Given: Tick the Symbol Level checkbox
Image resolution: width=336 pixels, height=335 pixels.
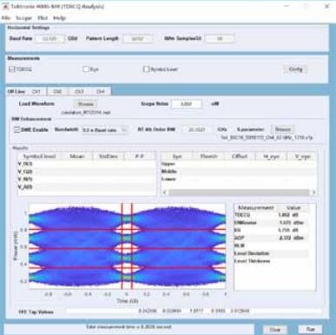Looking at the screenshot, I should (146, 69).
